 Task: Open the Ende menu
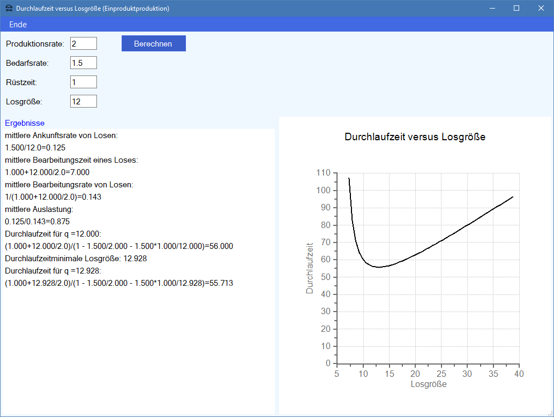pyautogui.click(x=18, y=25)
